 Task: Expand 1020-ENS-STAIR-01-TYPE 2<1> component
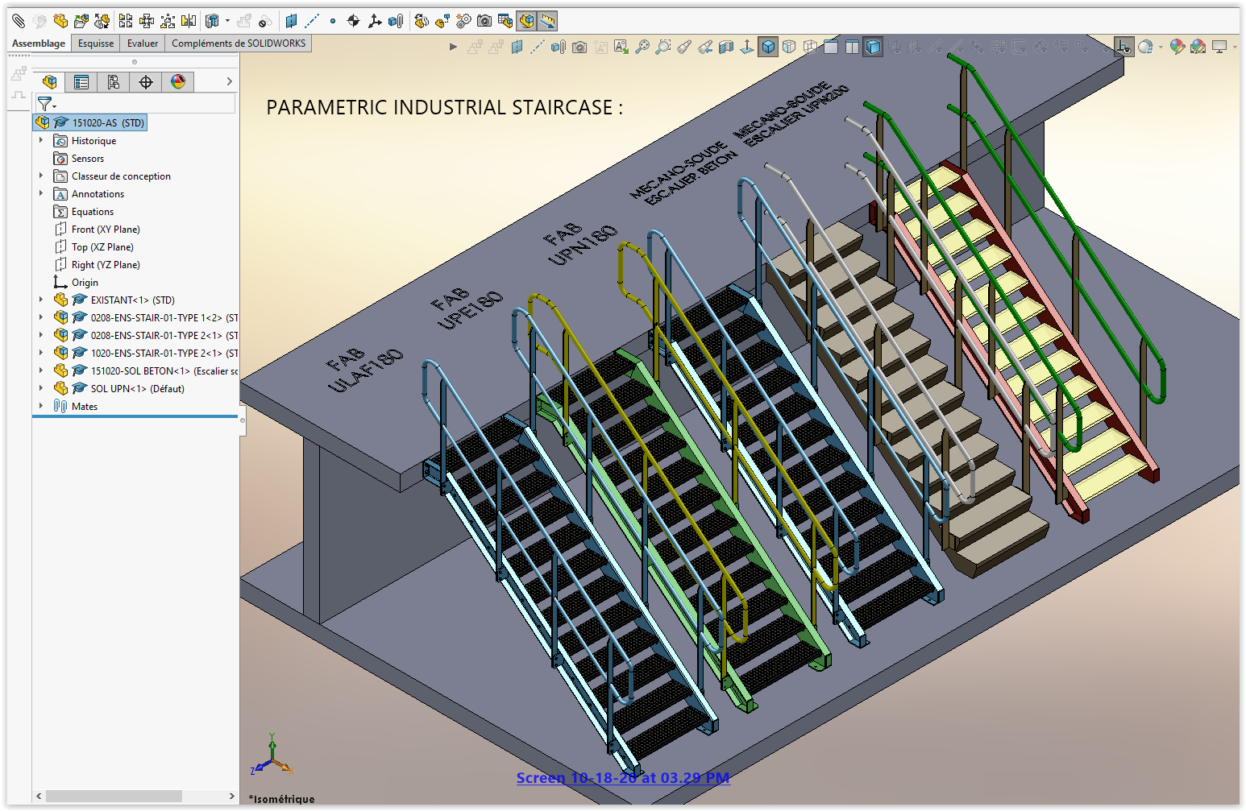point(41,353)
